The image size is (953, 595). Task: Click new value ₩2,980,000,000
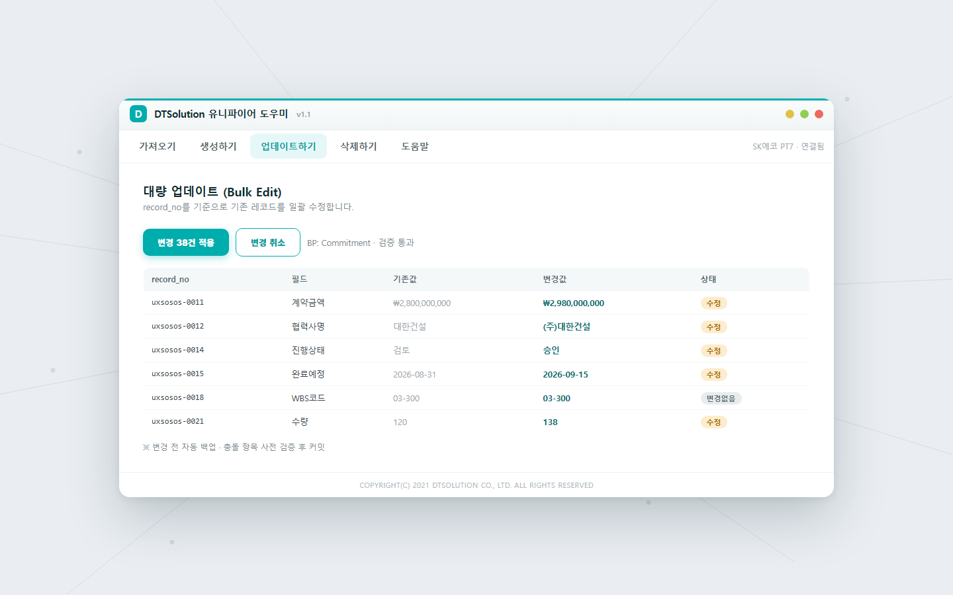573,303
